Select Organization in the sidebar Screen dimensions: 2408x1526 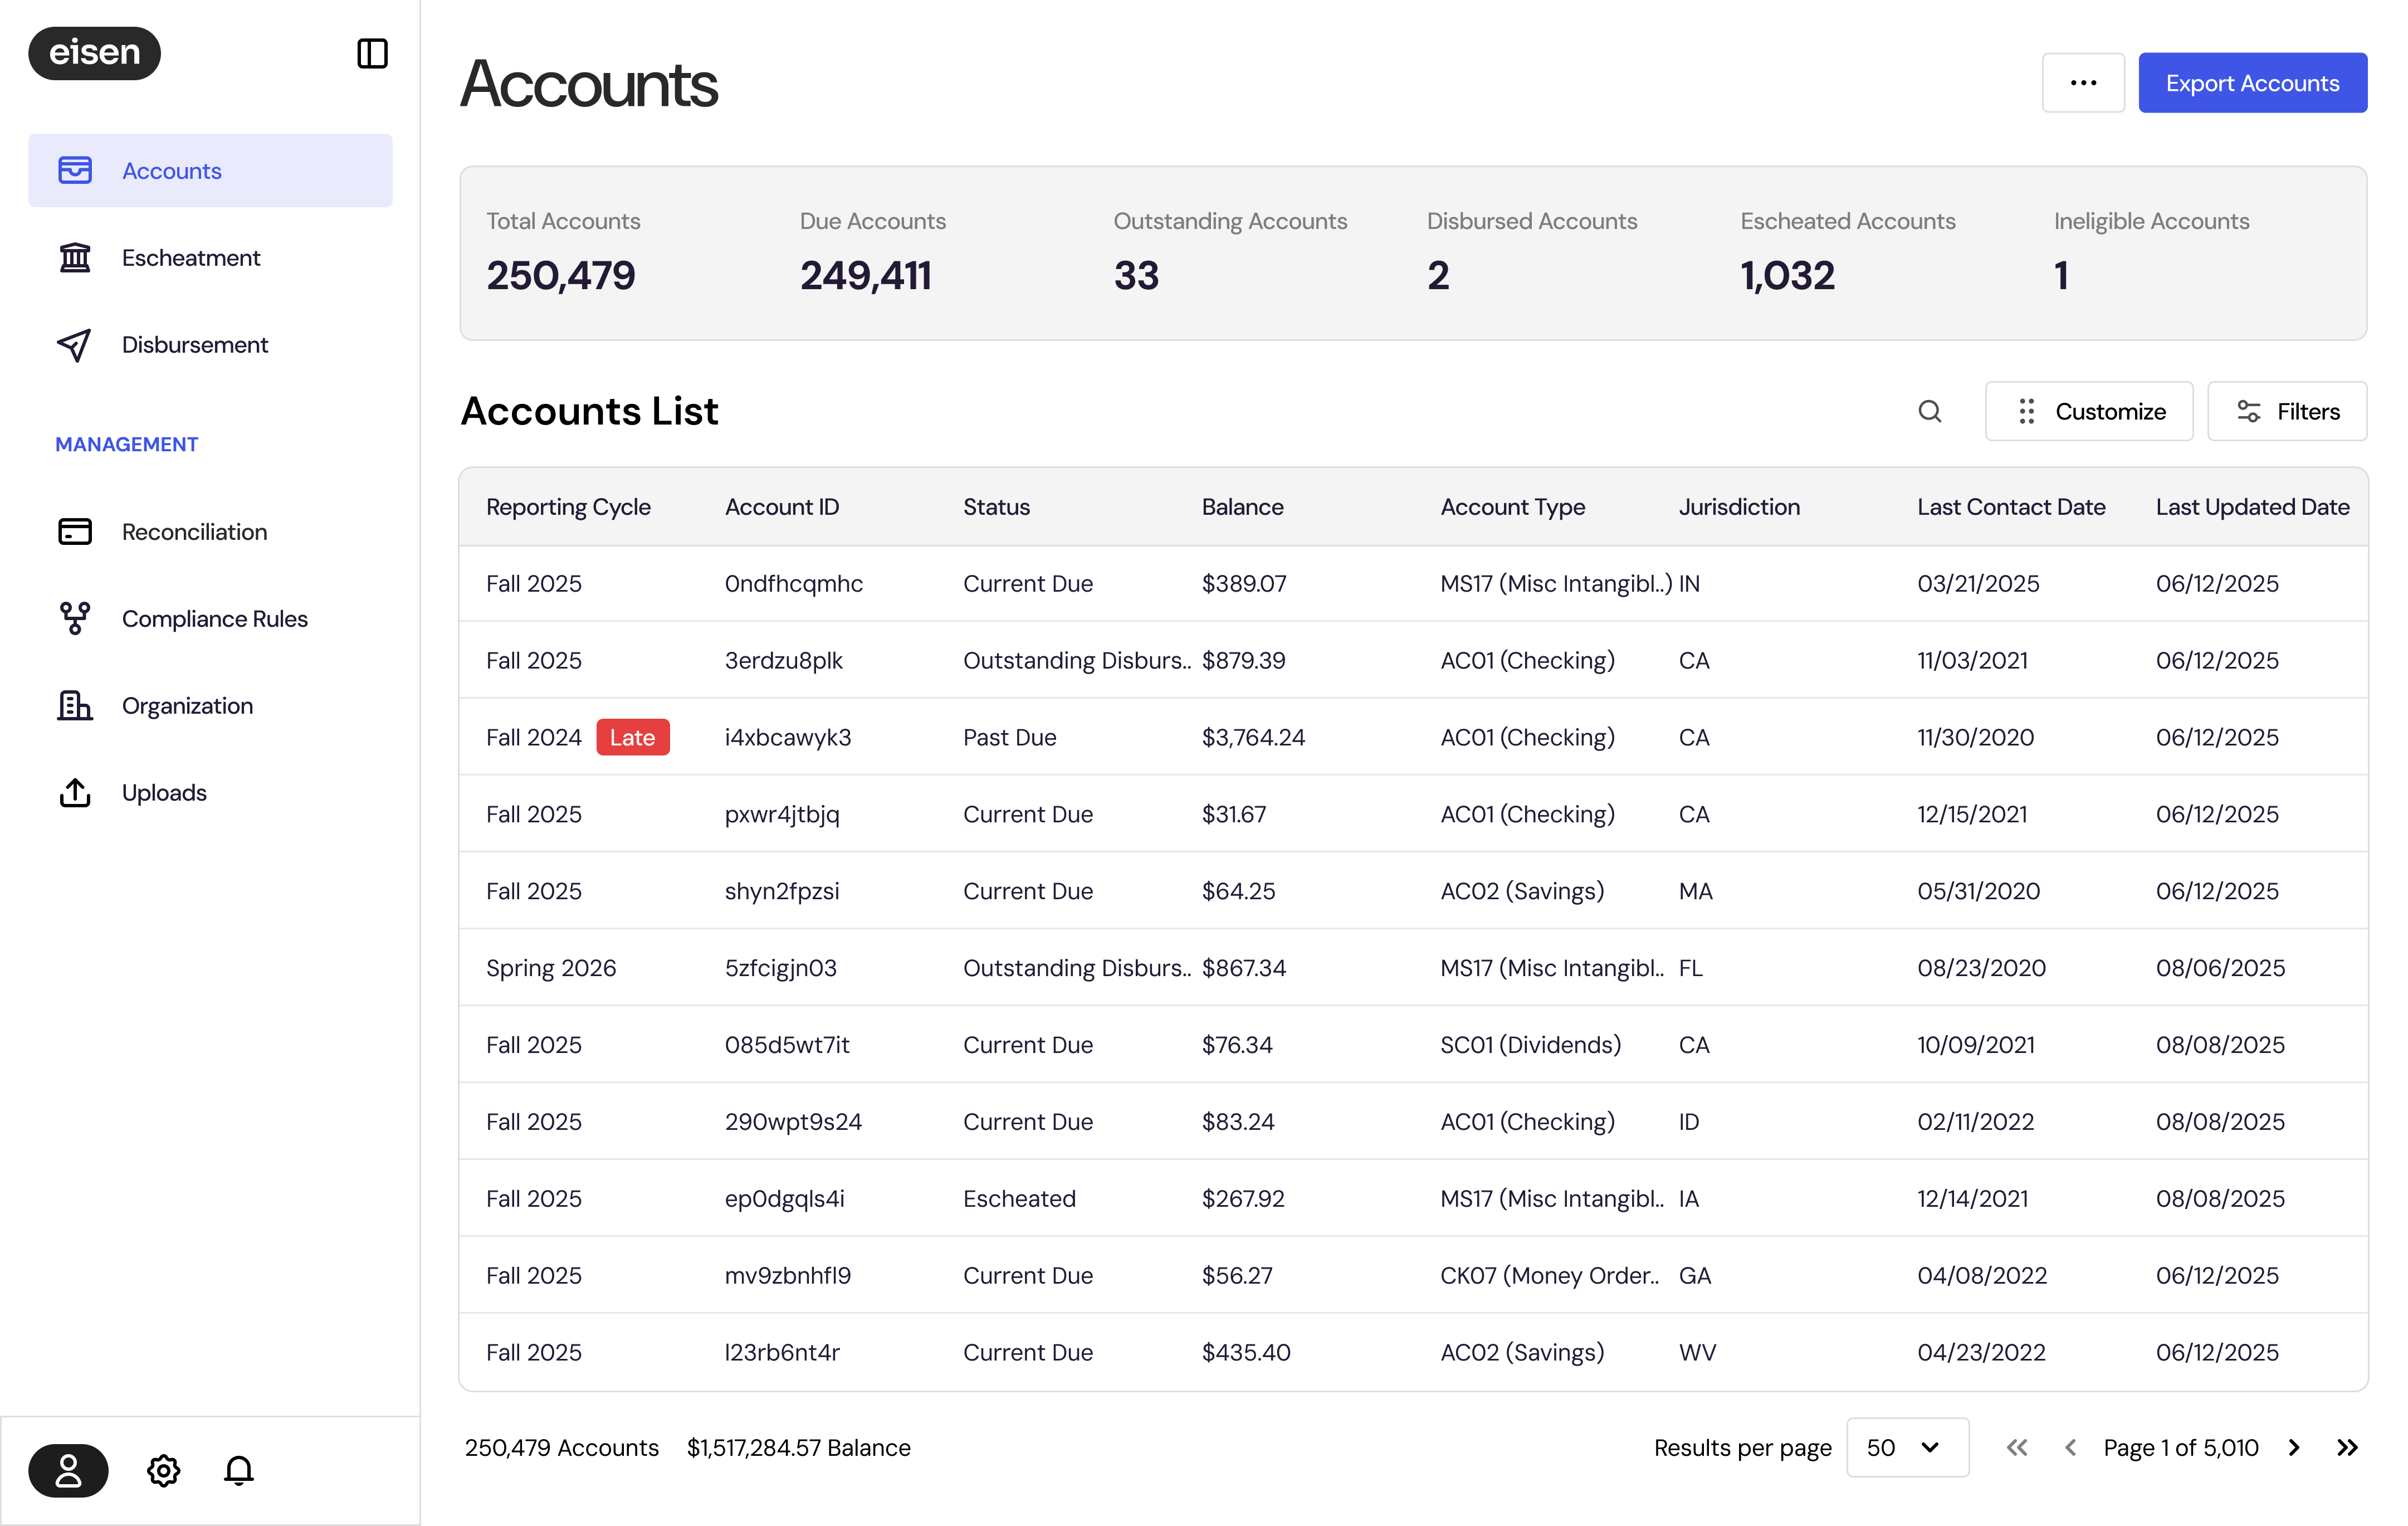click(187, 706)
